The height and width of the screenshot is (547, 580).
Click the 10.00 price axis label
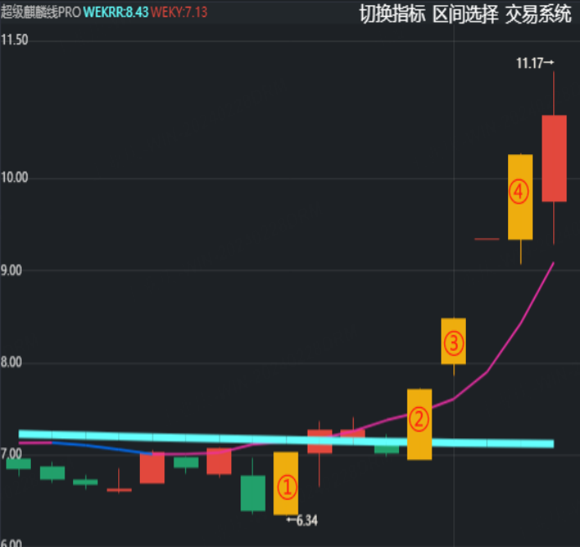click(x=14, y=178)
